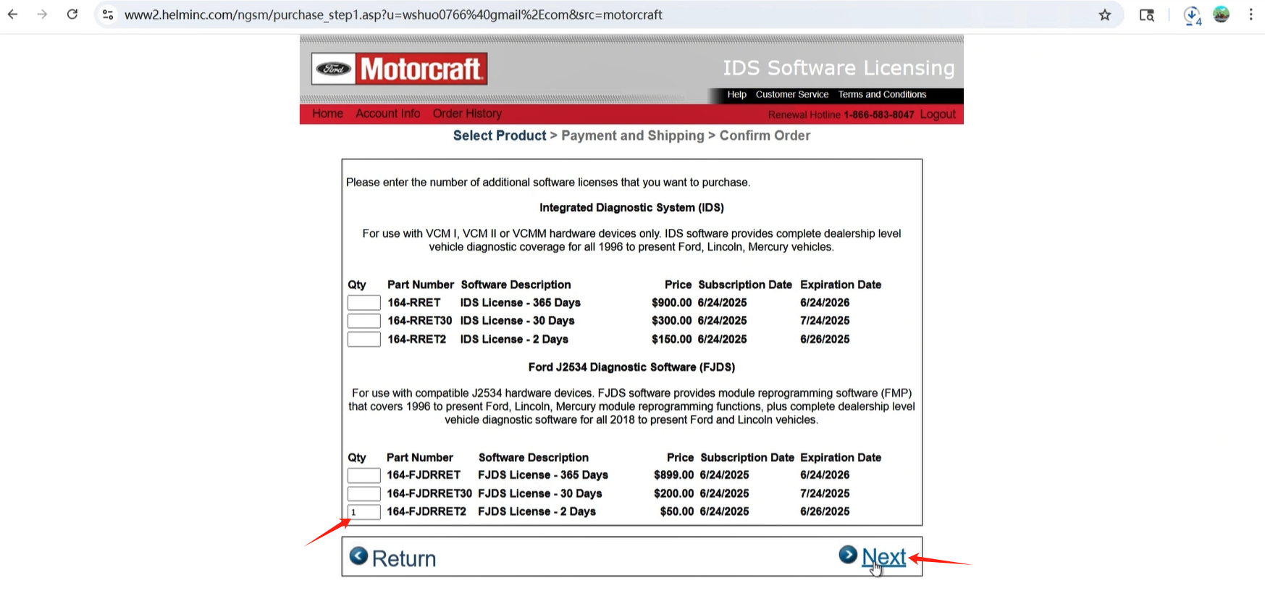Open the Help link

pos(736,95)
